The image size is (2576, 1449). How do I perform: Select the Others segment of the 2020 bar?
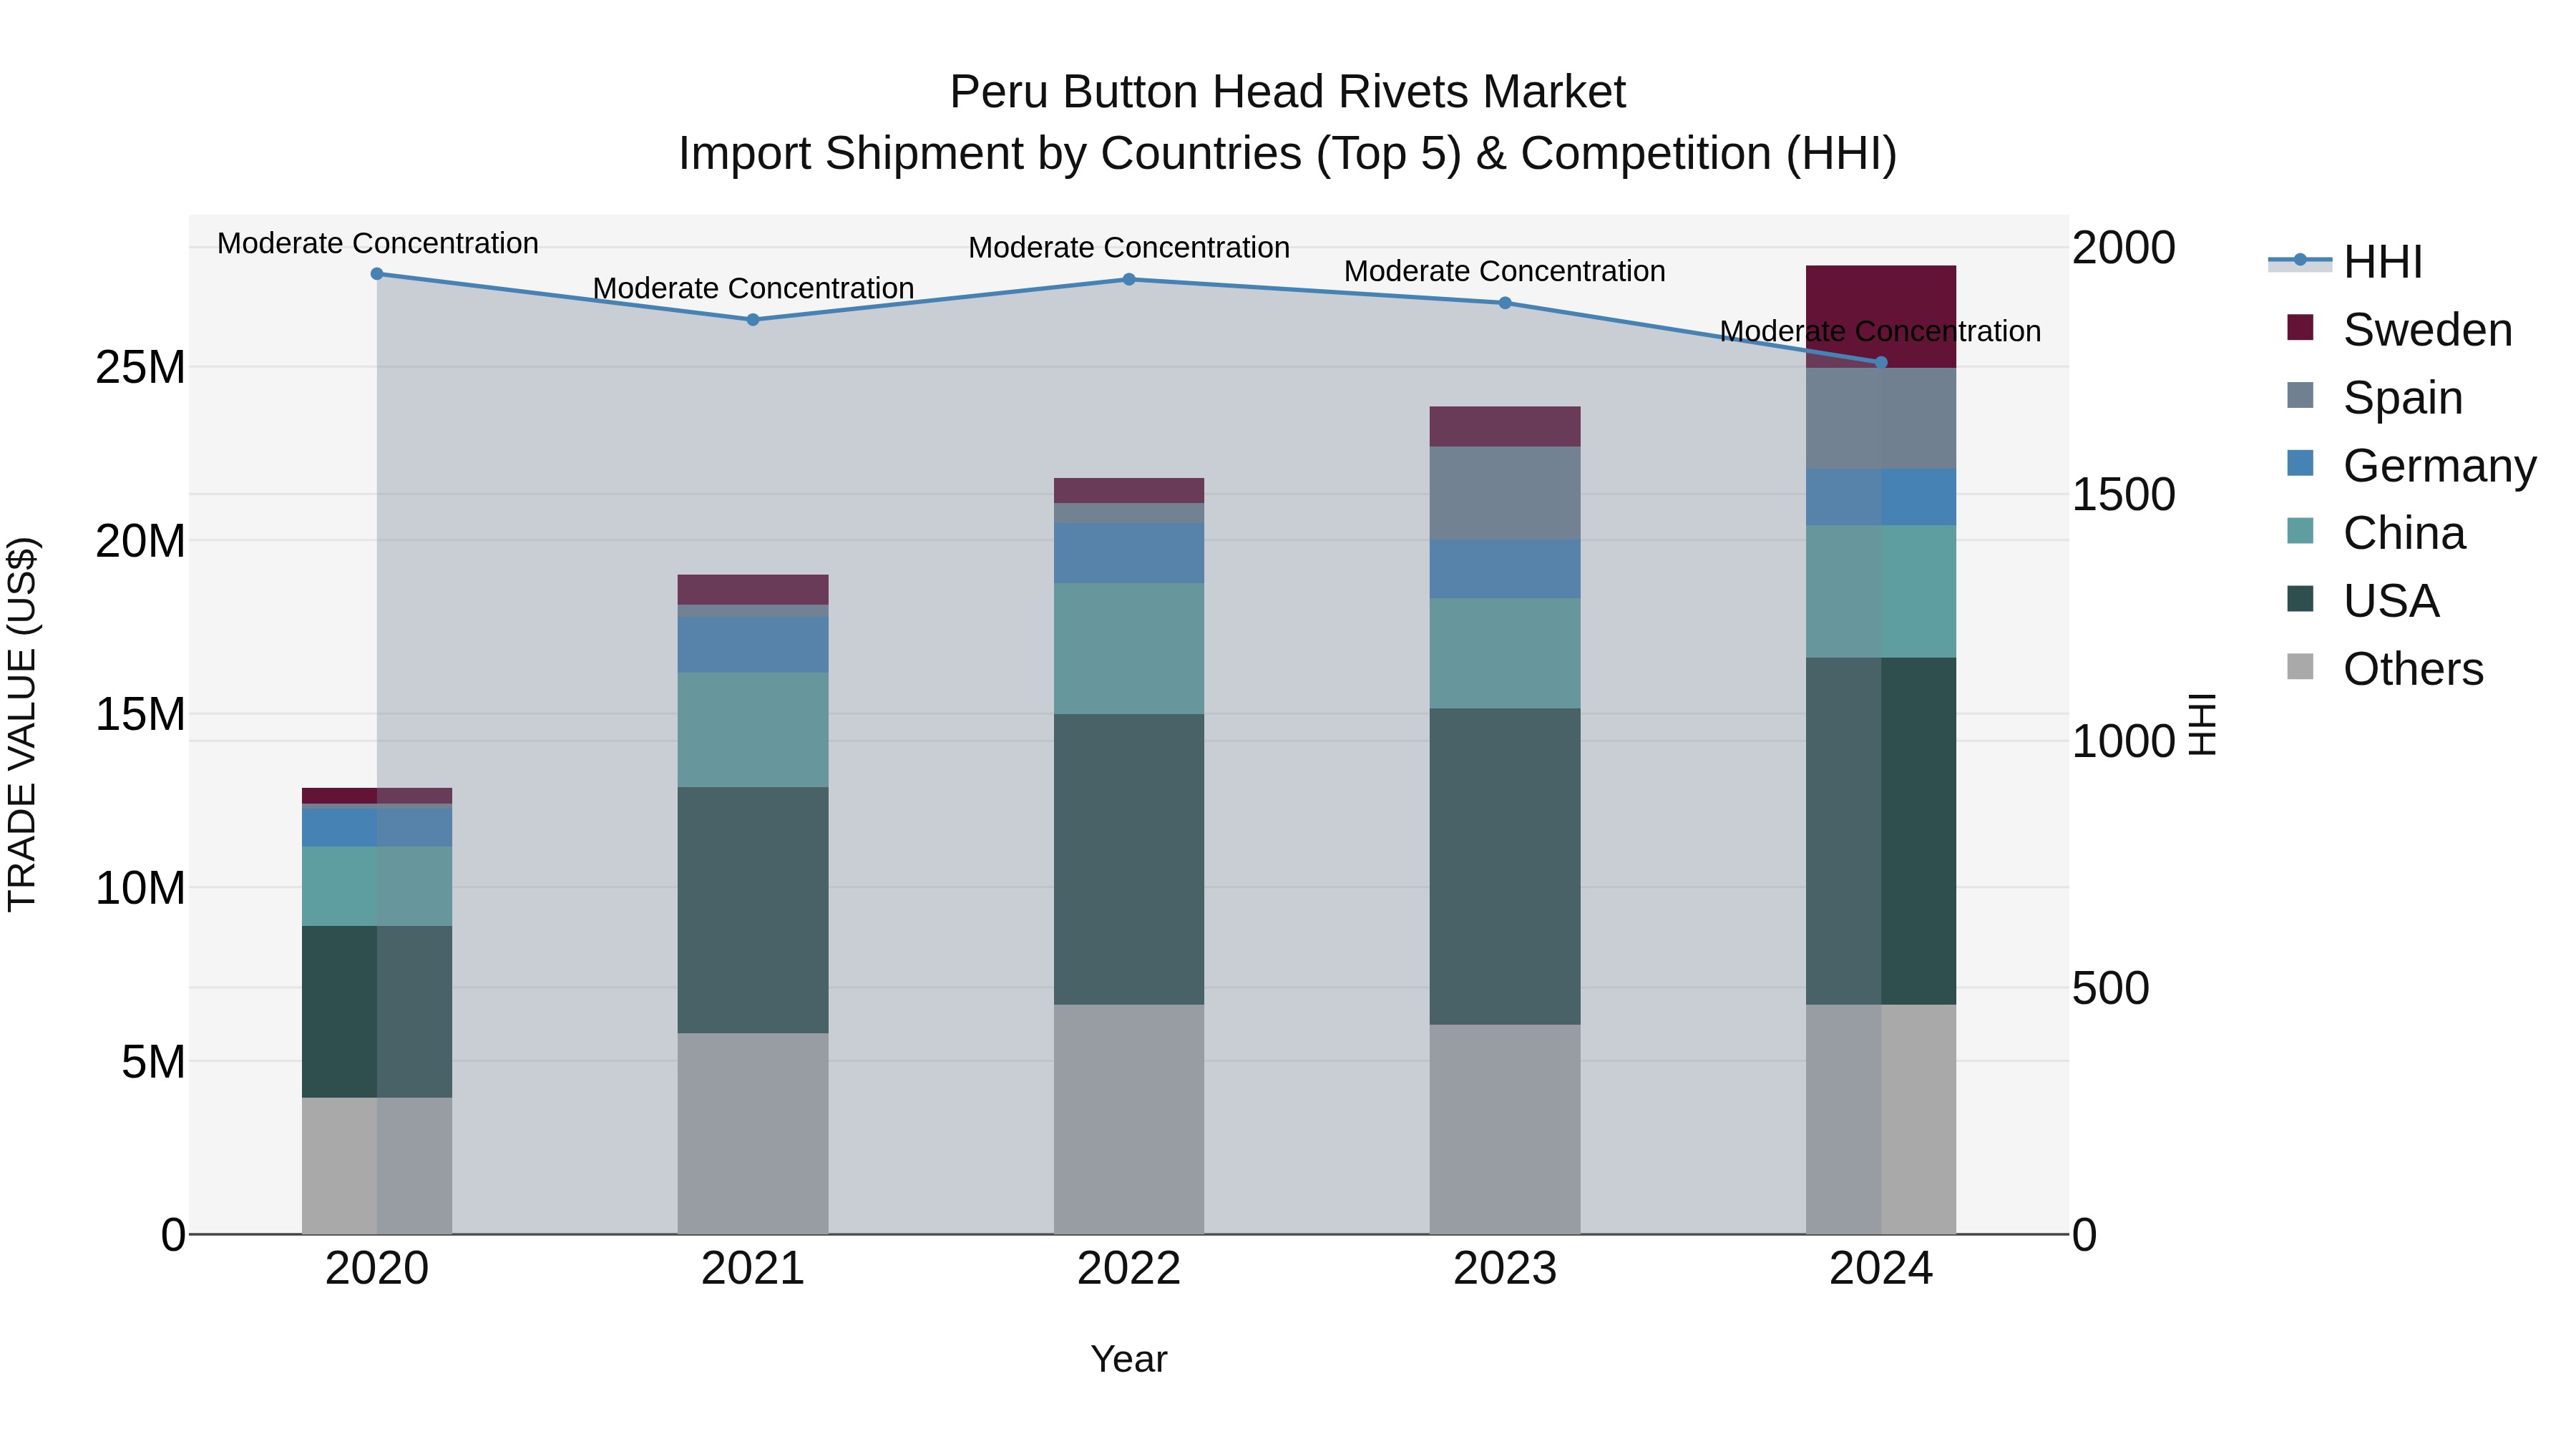377,1166
